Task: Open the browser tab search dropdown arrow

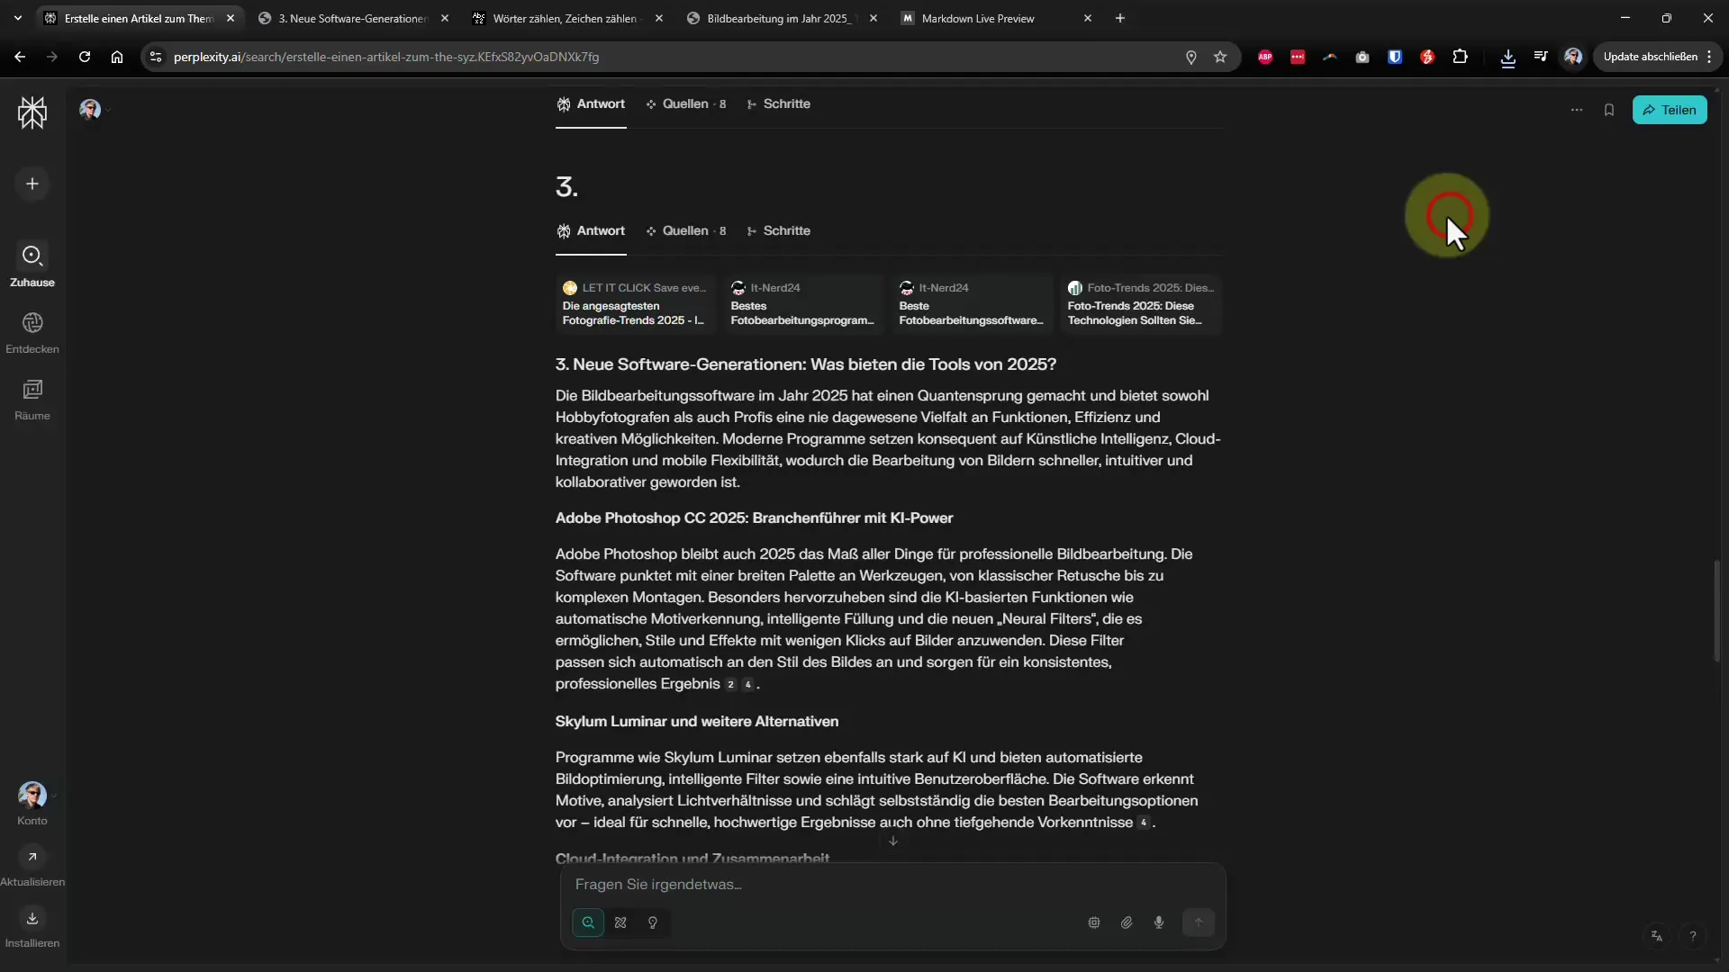Action: point(17,18)
